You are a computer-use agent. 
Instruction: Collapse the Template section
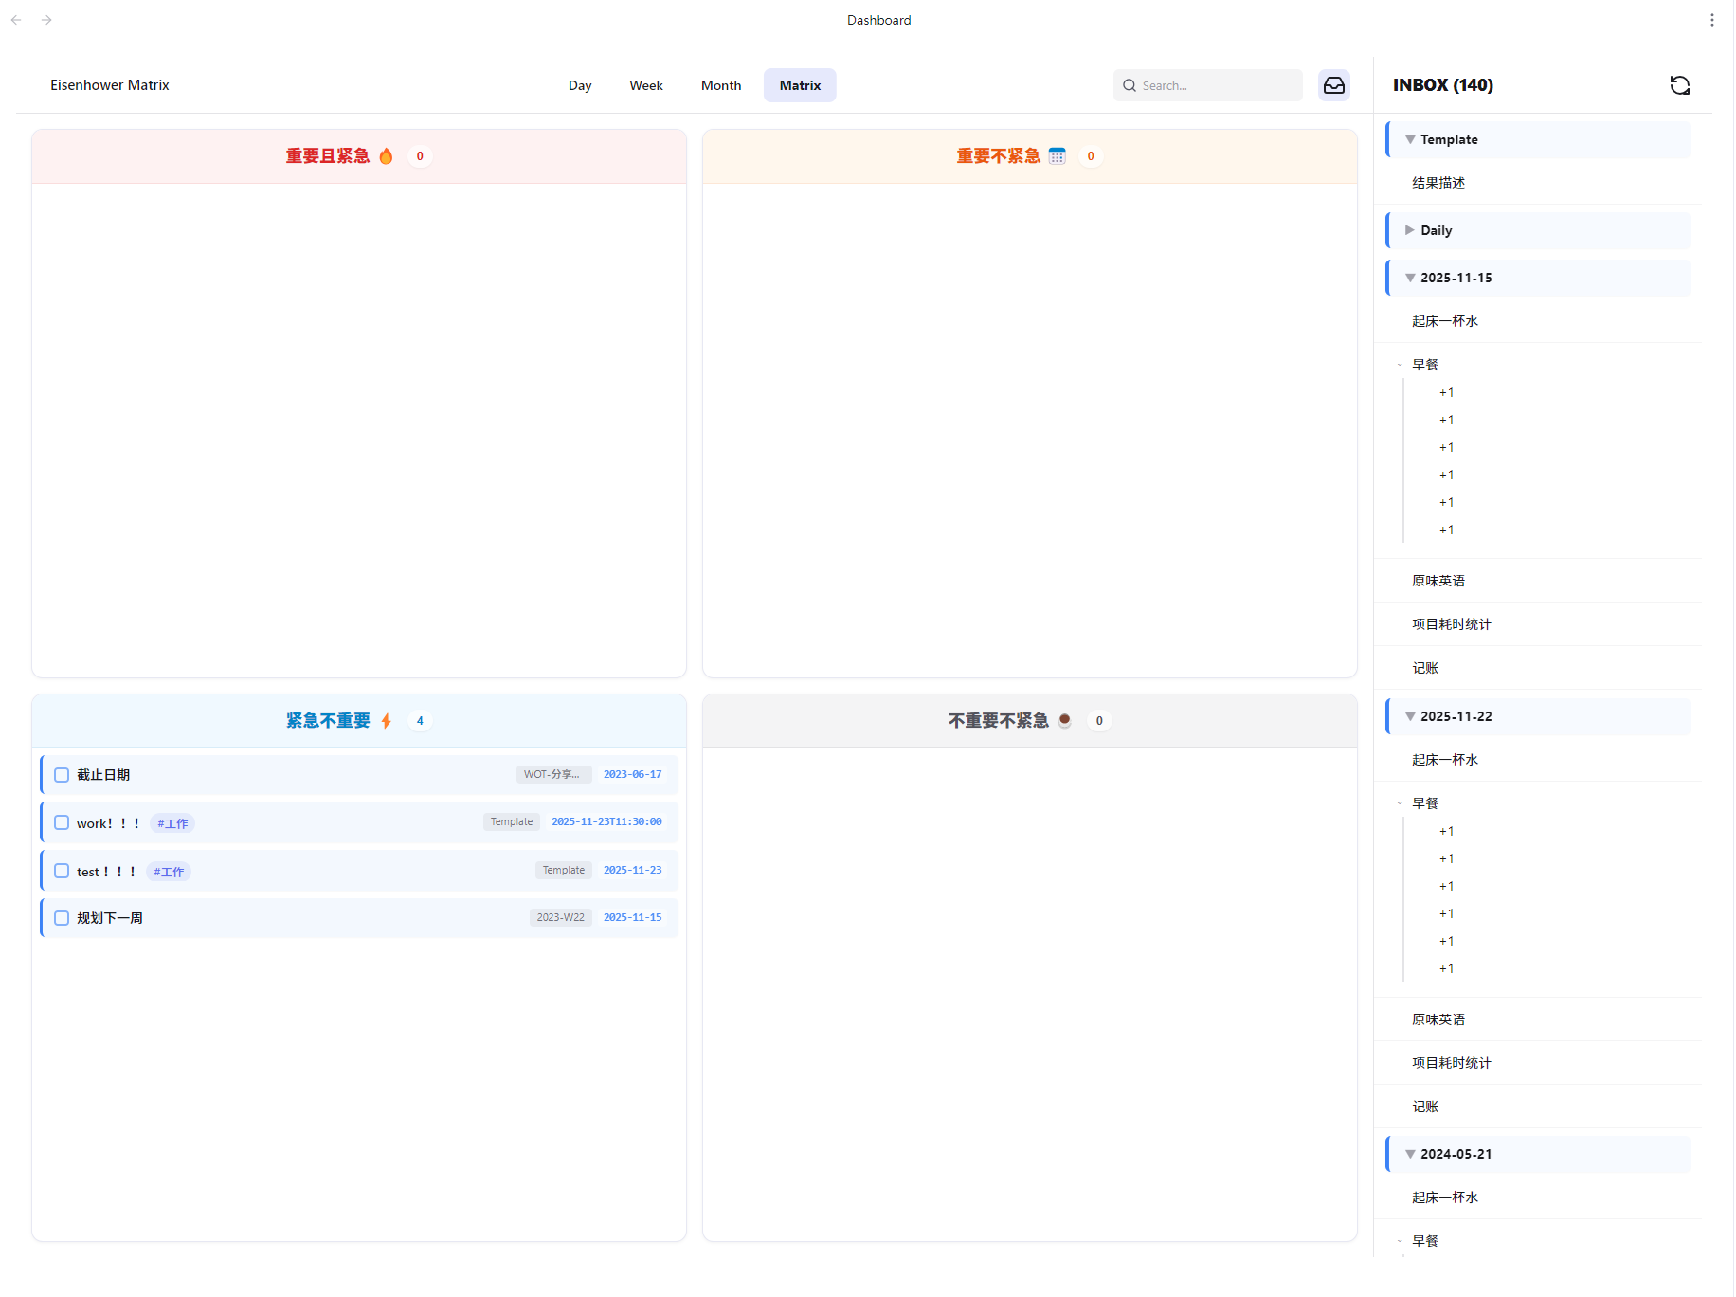click(1409, 138)
